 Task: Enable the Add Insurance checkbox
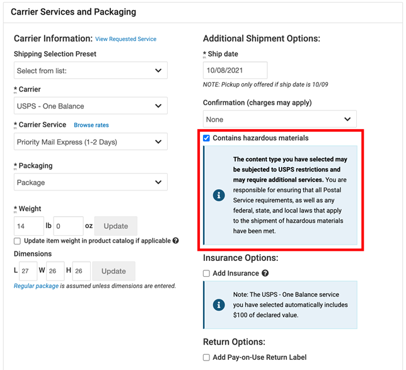207,274
